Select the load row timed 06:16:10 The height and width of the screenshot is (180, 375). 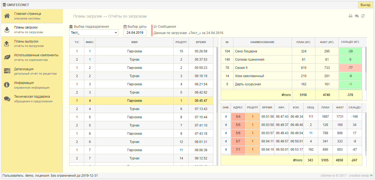(141, 76)
